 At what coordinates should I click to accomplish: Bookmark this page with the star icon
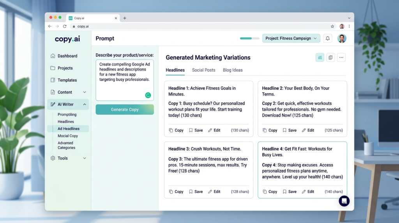[x=332, y=26]
